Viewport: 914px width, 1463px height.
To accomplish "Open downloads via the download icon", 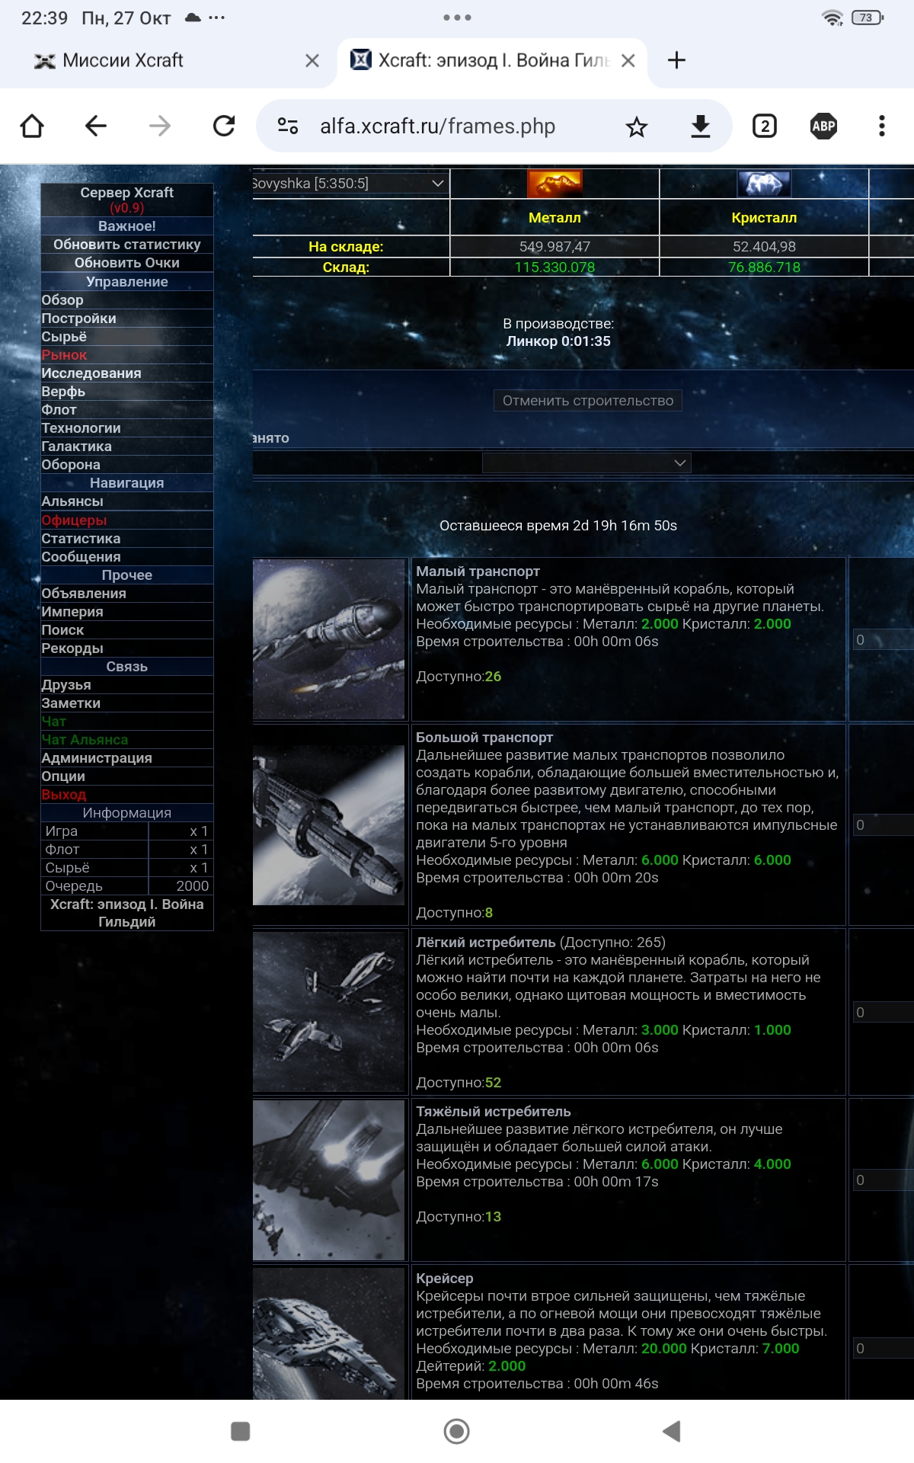I will tap(700, 126).
